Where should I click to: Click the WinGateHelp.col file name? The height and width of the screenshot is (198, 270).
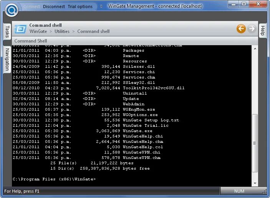pyautogui.click(x=143, y=147)
